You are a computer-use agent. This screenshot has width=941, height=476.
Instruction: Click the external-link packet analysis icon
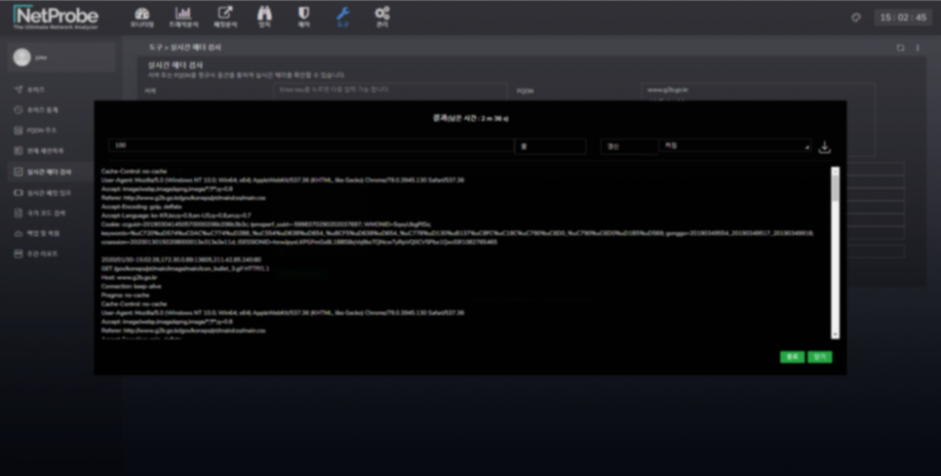click(x=224, y=17)
